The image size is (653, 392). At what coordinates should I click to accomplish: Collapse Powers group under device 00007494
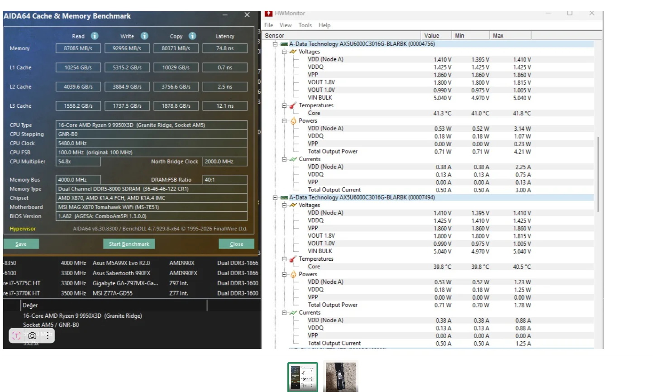(x=284, y=274)
